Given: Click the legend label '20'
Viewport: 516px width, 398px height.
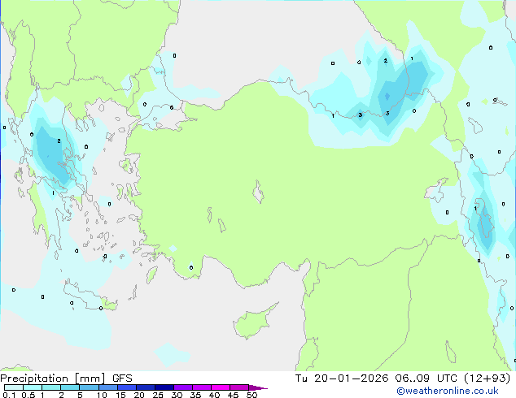Looking at the screenshot, I should coord(139,395).
